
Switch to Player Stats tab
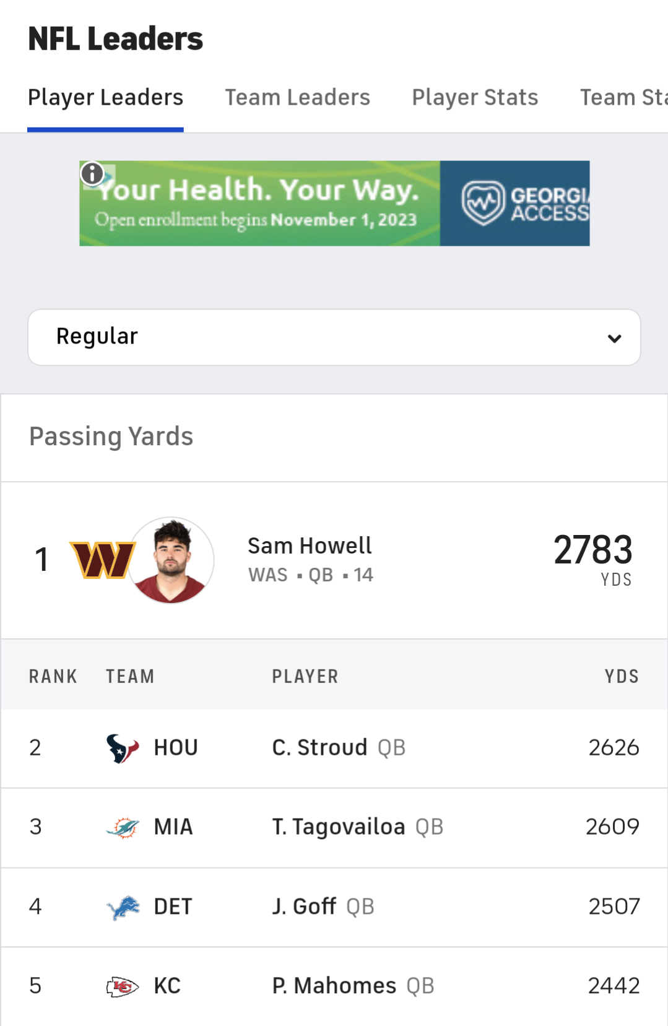click(x=475, y=97)
